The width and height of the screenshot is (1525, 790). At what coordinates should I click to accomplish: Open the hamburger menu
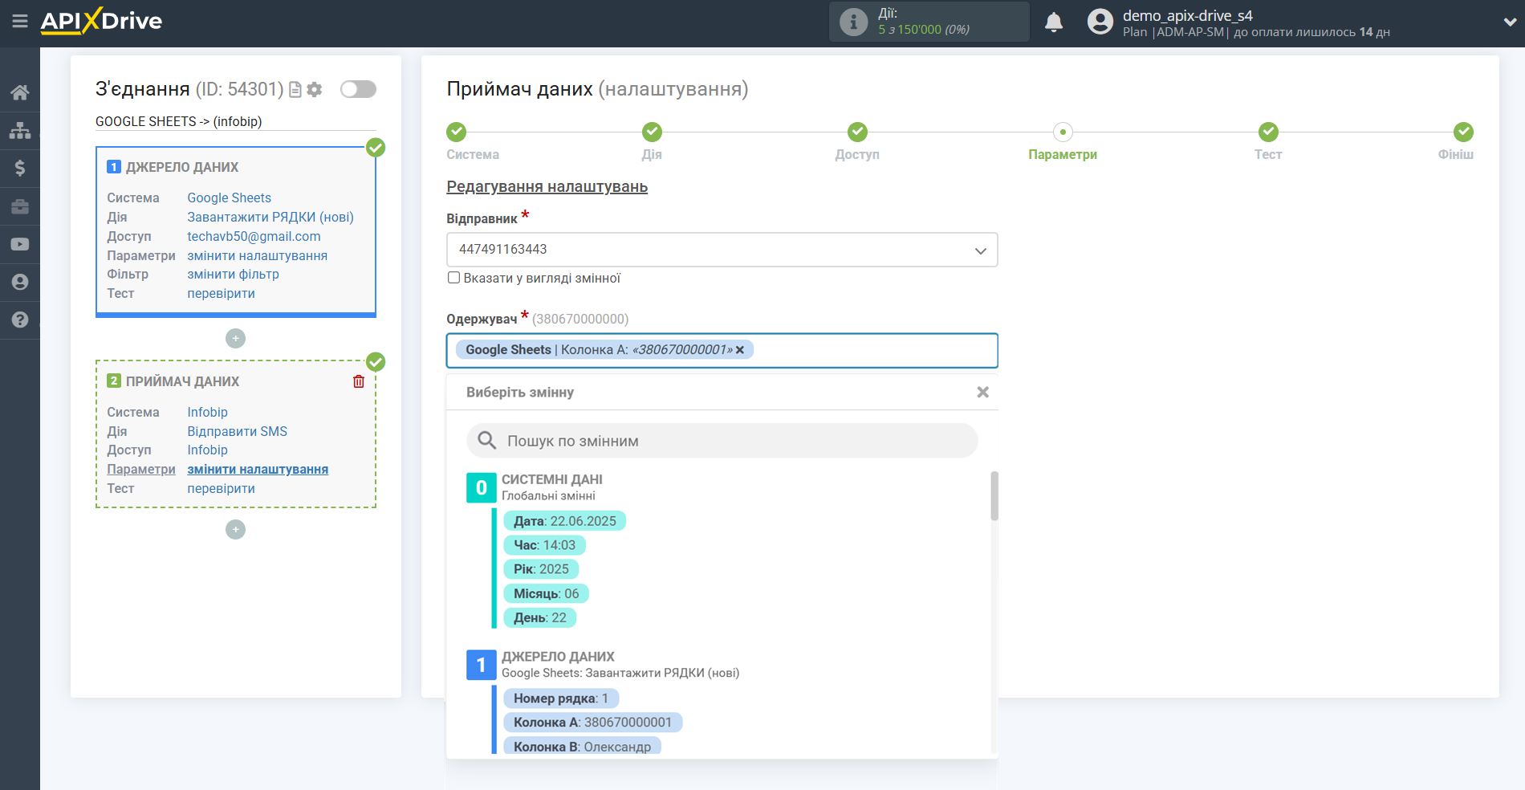click(x=20, y=22)
